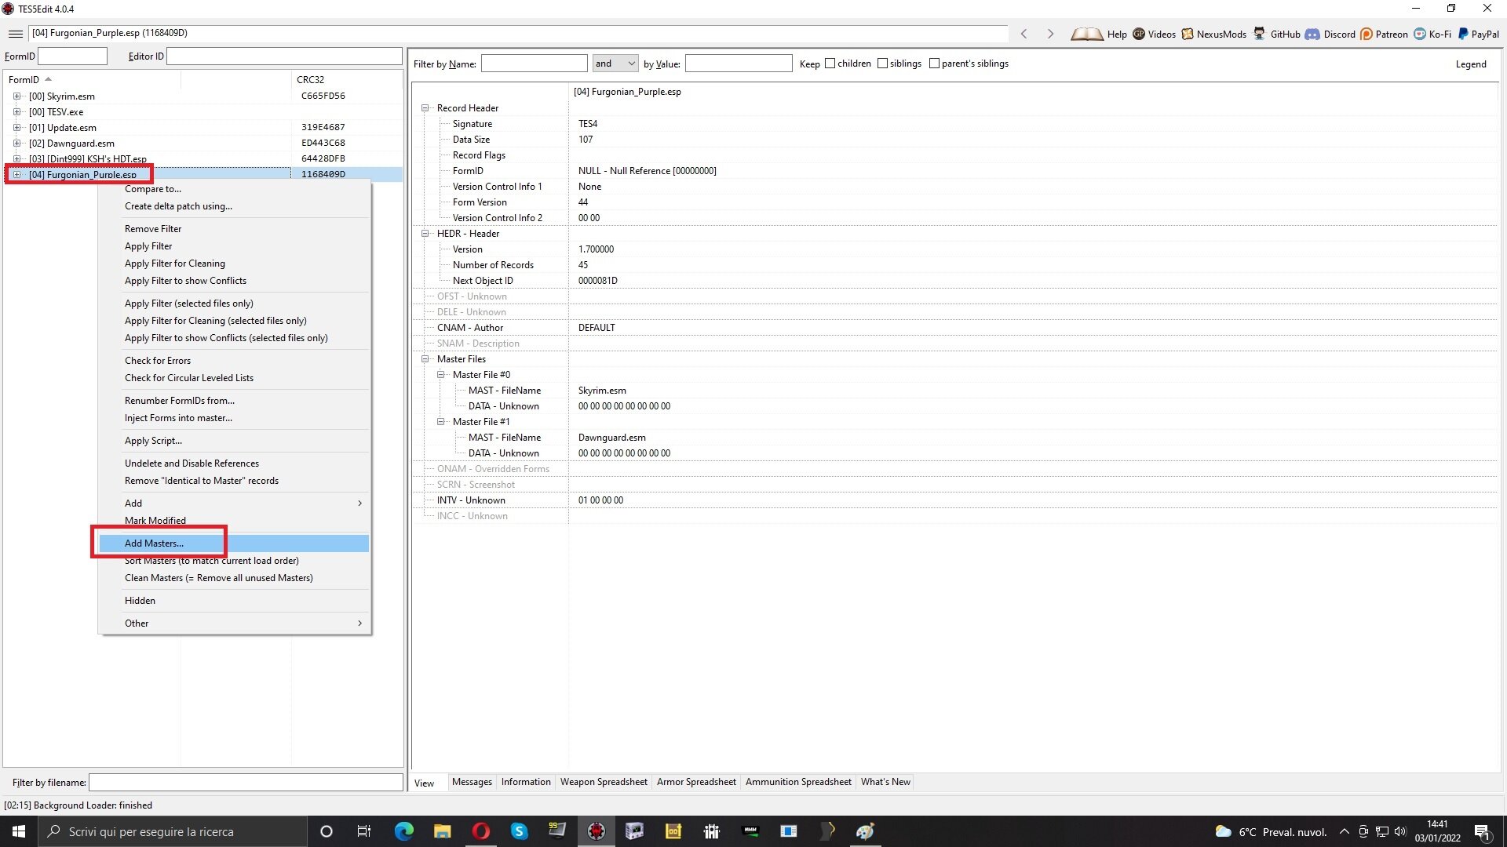Expand the [00] TESV.exe tree node
This screenshot has height=847, width=1507.
pyautogui.click(x=16, y=112)
